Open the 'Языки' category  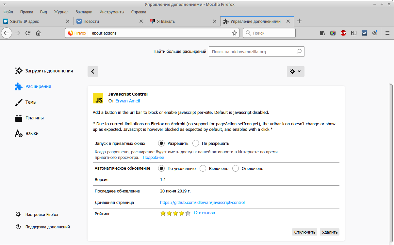point(27,133)
